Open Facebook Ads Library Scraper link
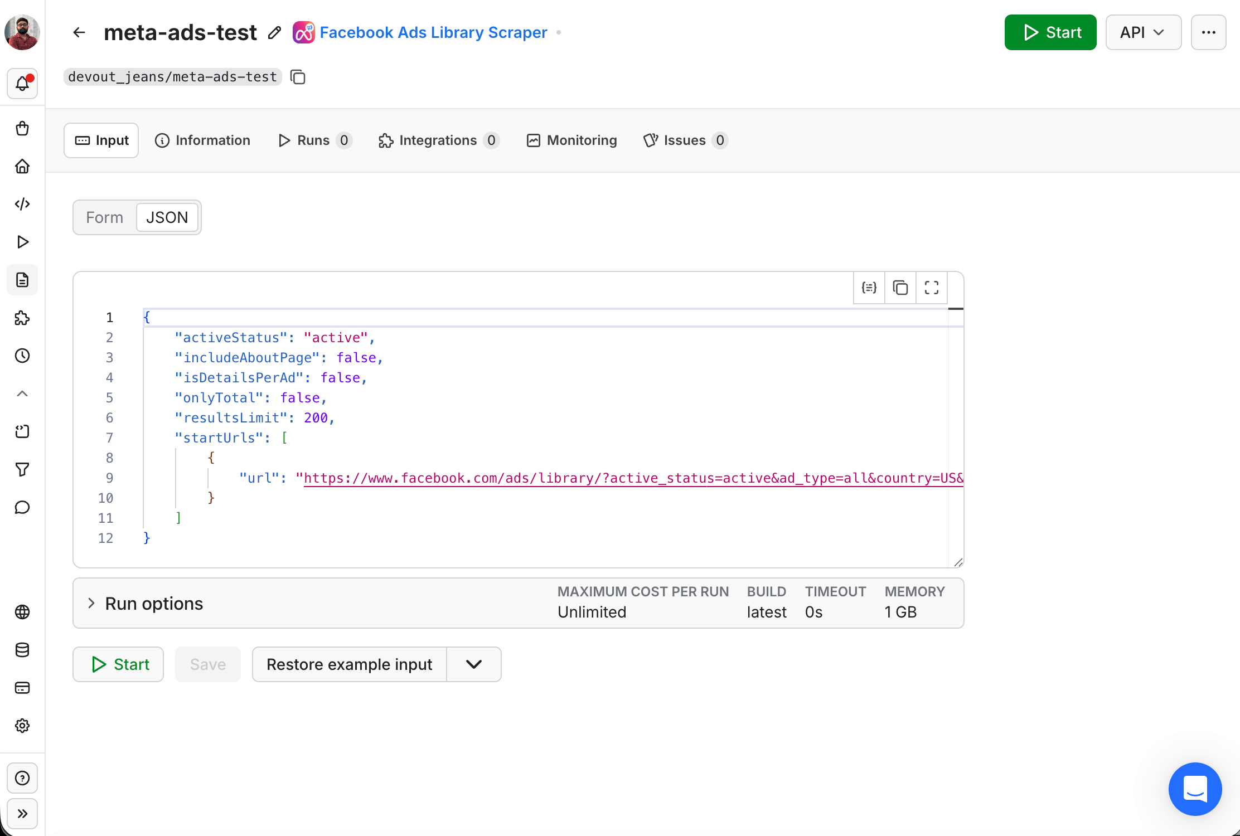 coord(433,32)
